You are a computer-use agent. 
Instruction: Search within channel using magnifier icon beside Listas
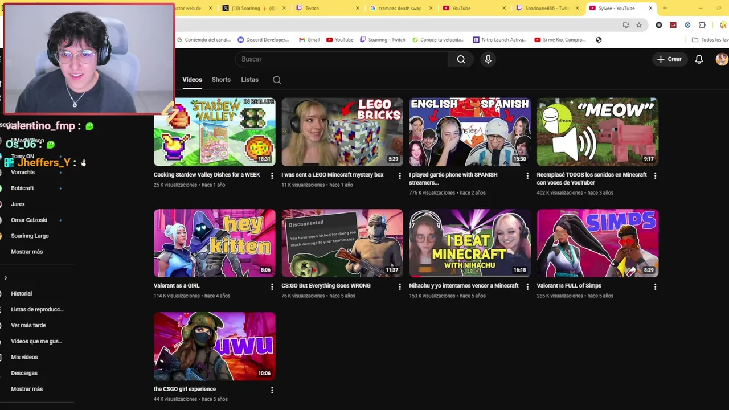point(277,80)
